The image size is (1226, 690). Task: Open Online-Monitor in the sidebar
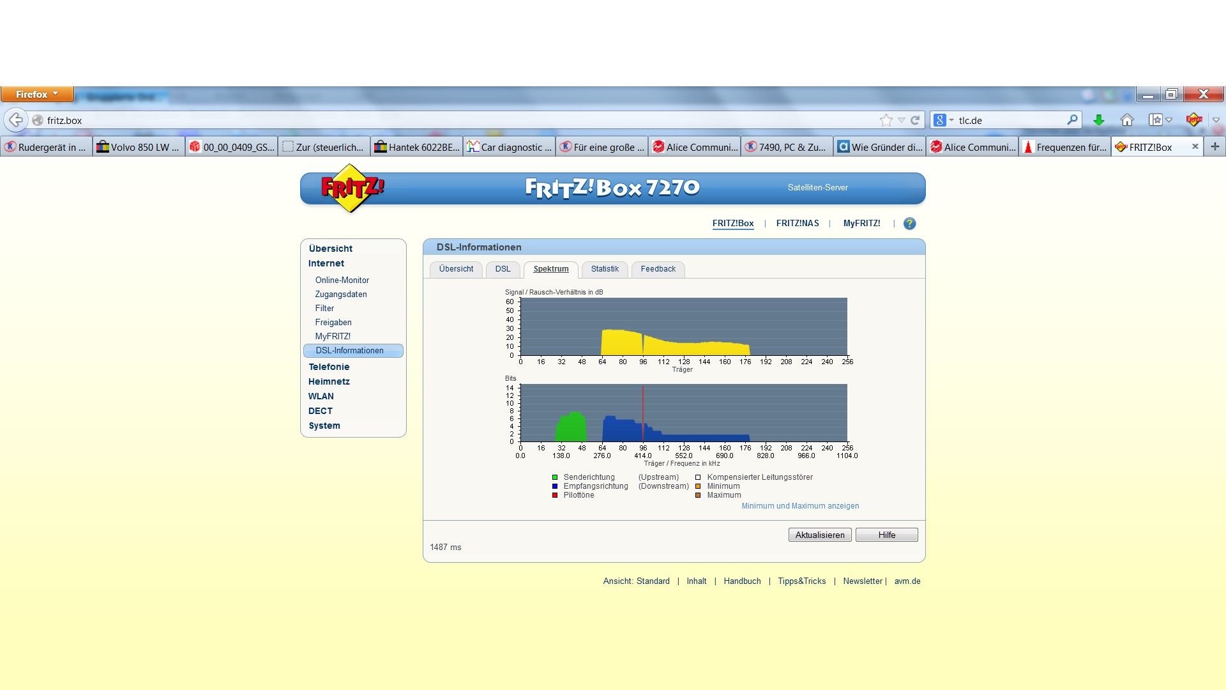coord(342,280)
